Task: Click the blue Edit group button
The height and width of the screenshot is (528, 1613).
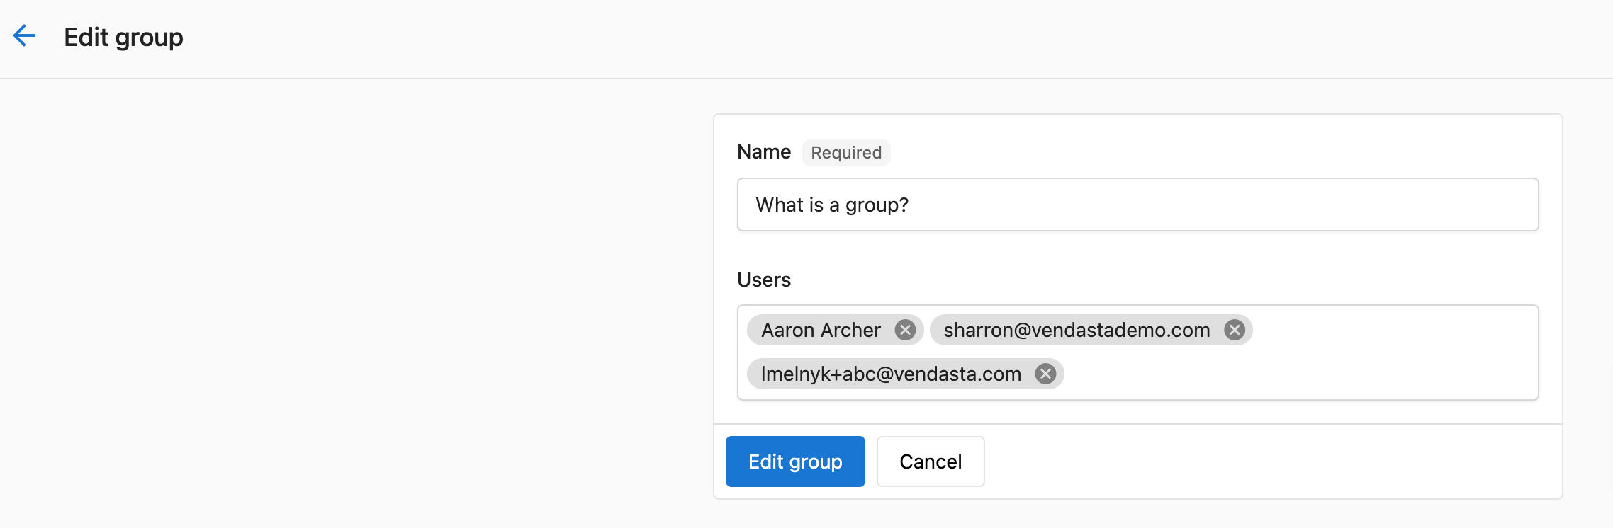Action: [795, 461]
